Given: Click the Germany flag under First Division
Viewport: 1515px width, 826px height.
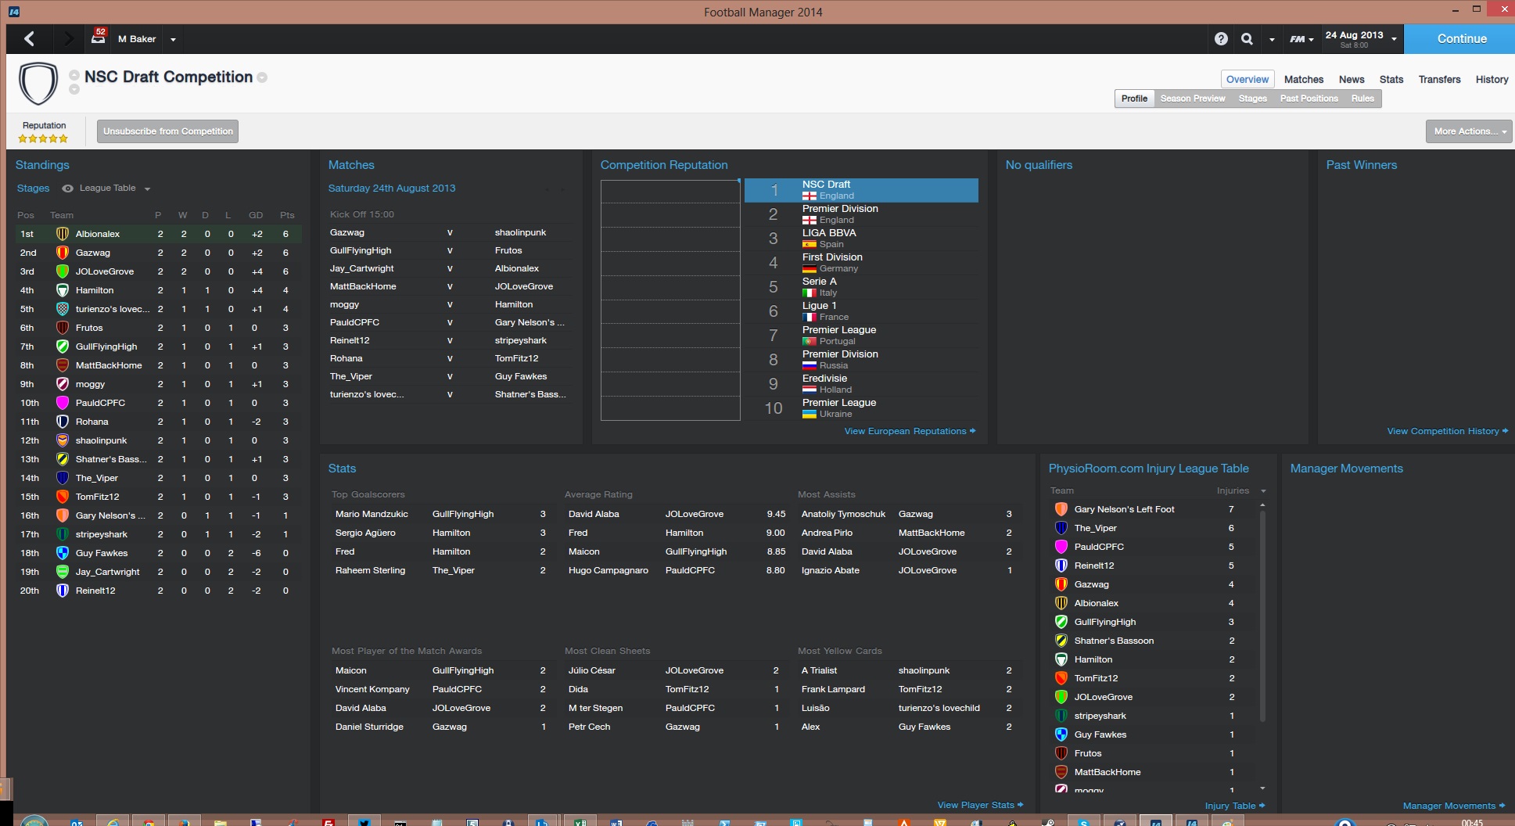Looking at the screenshot, I should click(x=810, y=269).
